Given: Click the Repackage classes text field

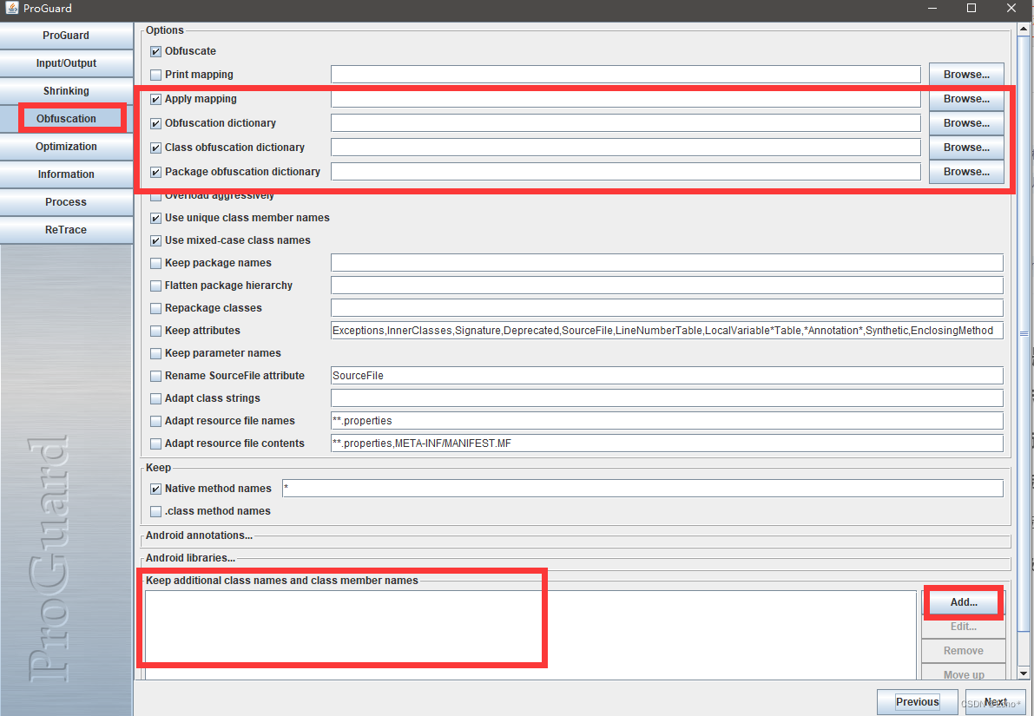Looking at the screenshot, I should click(x=667, y=308).
